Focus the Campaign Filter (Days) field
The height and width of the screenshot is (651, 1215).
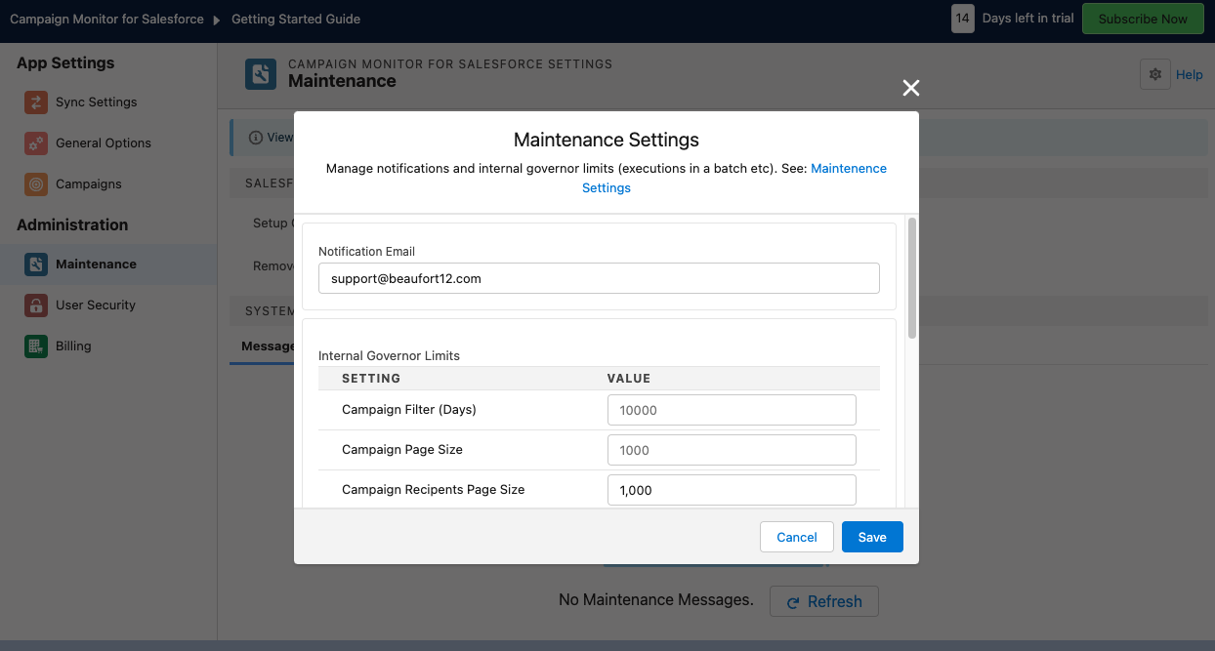732,410
